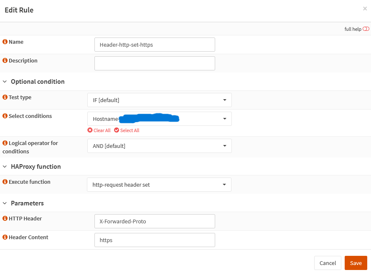This screenshot has width=371, height=275.
Task: Collapse the HAProxy function section
Action: pyautogui.click(x=5, y=167)
